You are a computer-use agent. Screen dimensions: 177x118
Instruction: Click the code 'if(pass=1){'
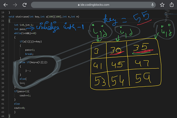pyautogui.click(x=22, y=91)
